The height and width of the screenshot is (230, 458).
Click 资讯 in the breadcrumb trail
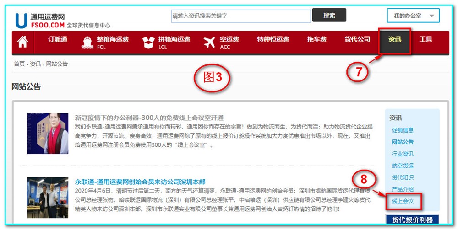(35, 64)
